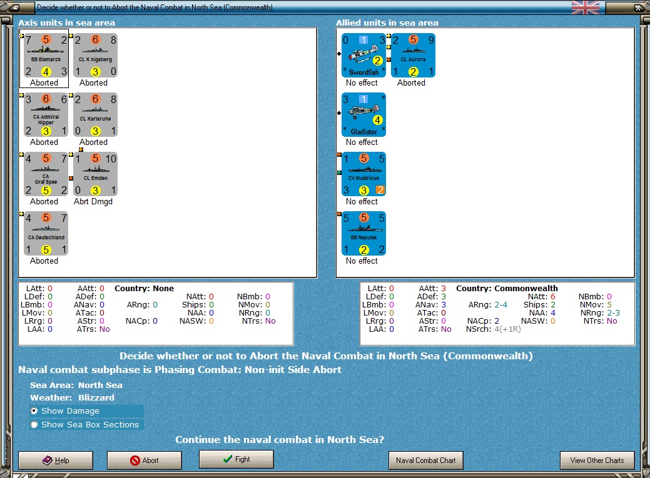The width and height of the screenshot is (650, 478).
Task: Click the 'NSrch: 4(+1R)' value
Action: 494,329
